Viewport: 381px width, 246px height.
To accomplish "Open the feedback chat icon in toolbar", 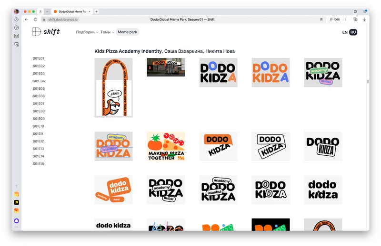I will (355, 19).
